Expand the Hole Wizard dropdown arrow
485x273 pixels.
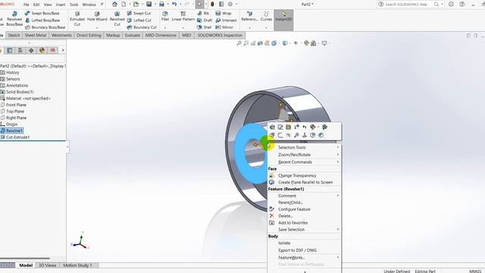pyautogui.click(x=97, y=27)
